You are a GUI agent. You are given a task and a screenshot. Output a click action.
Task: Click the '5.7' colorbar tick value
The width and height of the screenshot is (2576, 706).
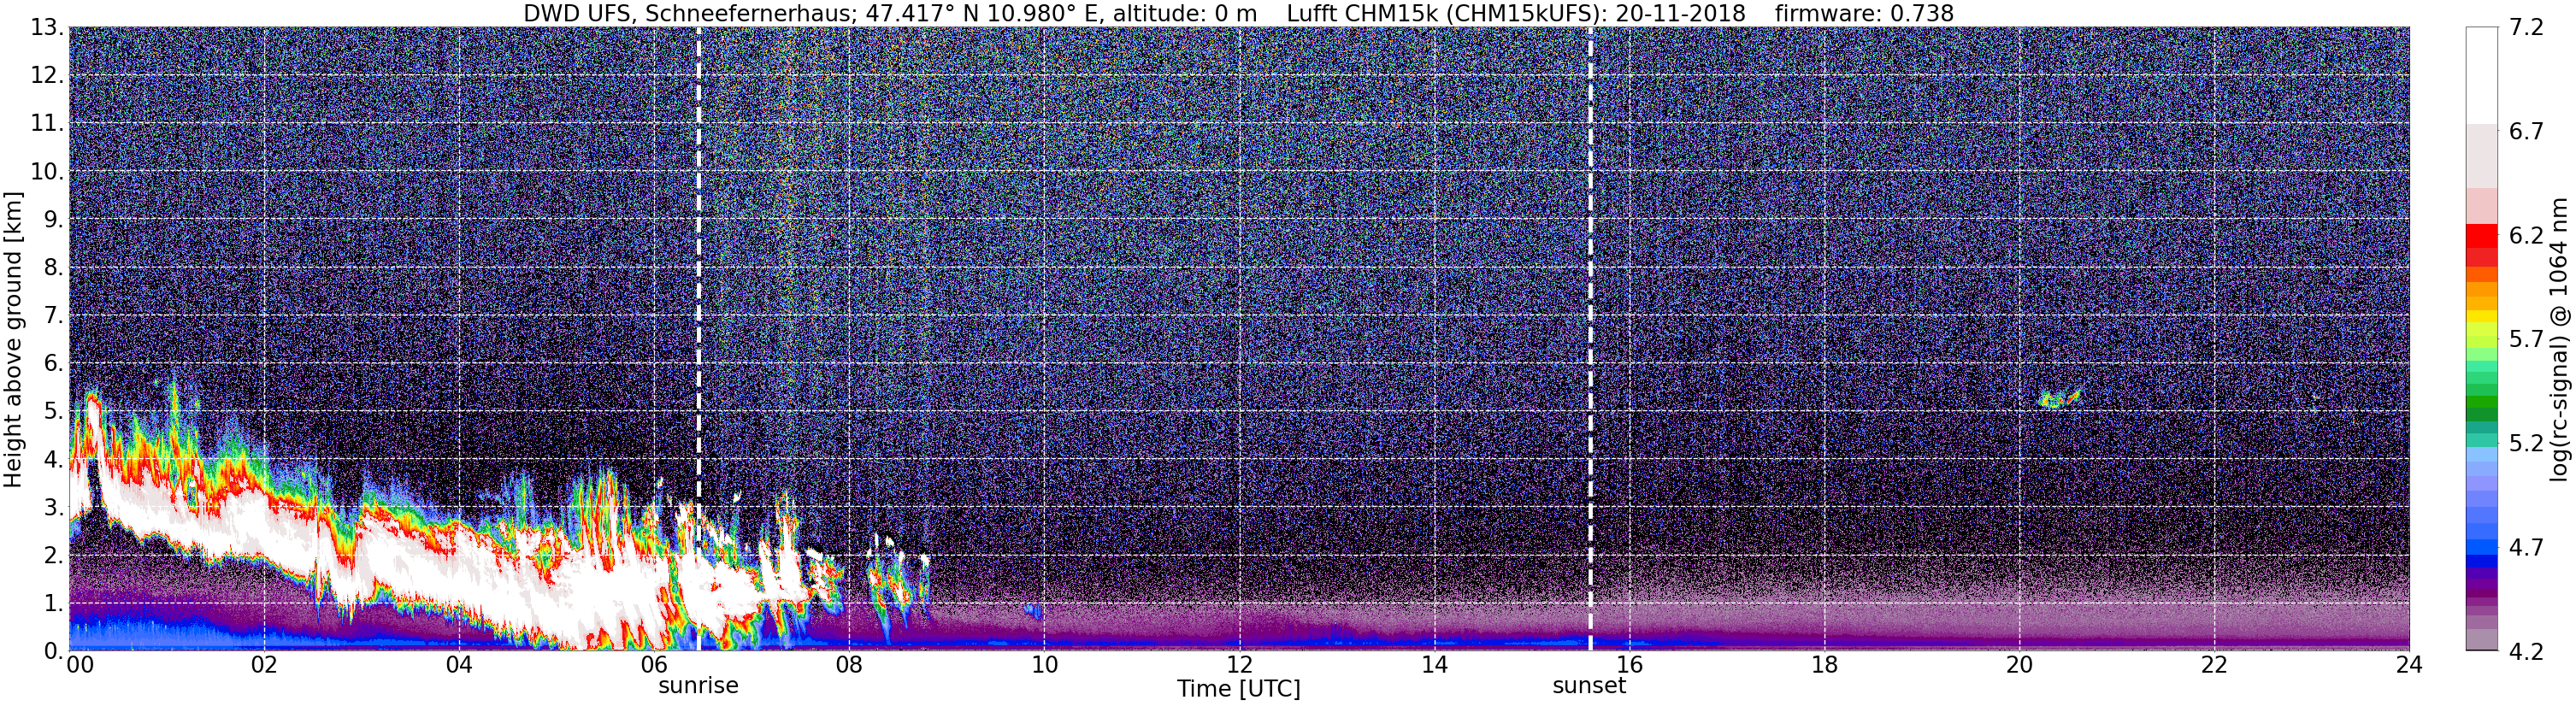click(2526, 339)
